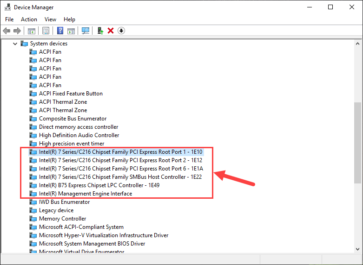Viewport: 363px width, 265px height.
Task: Select PCI Express Root Port 2 - 1E12
Action: [x=121, y=160]
